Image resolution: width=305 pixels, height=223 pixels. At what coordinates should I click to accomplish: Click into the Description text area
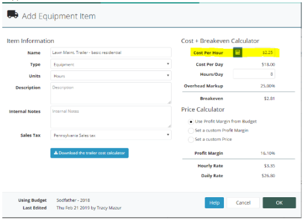point(111,93)
